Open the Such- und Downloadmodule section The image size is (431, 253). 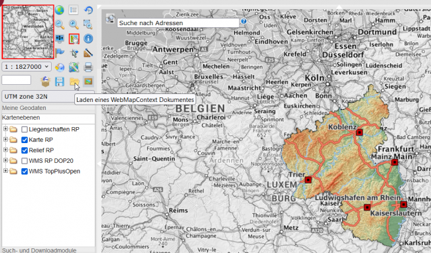pos(39,250)
